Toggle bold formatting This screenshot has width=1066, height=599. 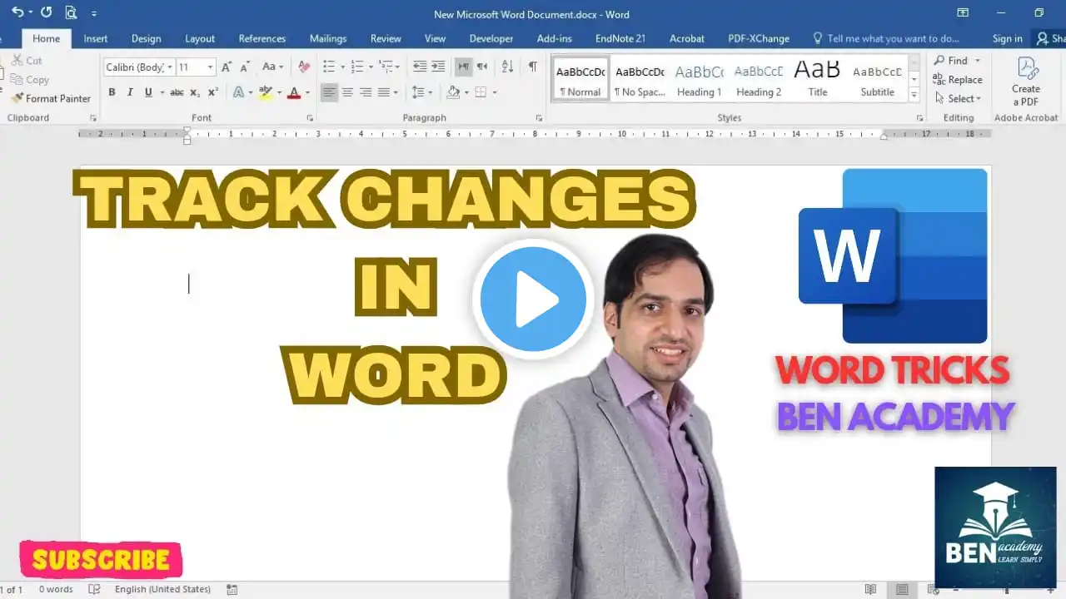(x=112, y=92)
